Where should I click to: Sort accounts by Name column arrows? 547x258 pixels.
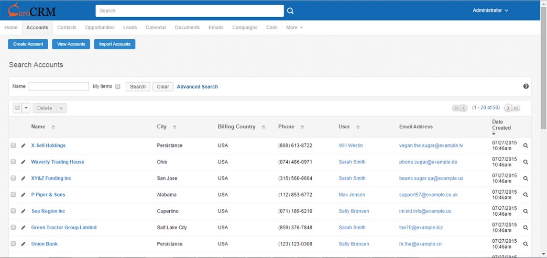[x=53, y=127]
